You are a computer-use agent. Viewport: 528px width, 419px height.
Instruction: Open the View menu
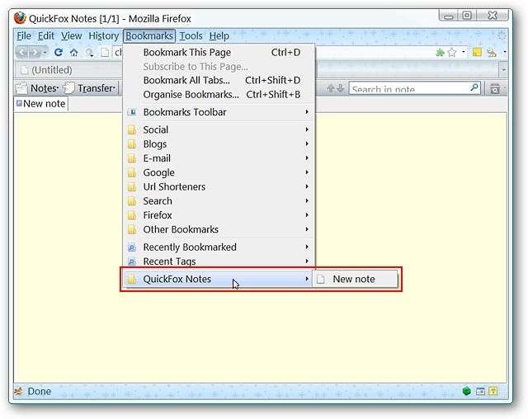pyautogui.click(x=72, y=35)
